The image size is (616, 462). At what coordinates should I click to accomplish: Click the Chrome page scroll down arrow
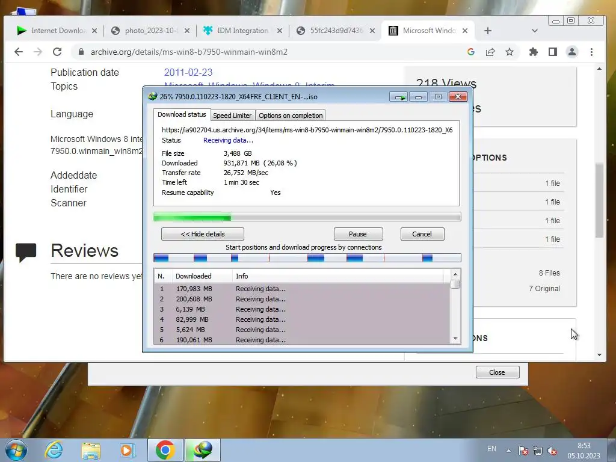point(599,355)
